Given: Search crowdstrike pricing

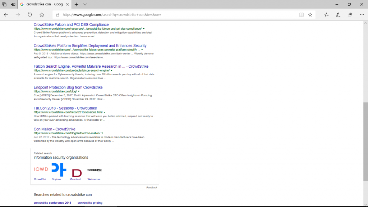Looking at the screenshot, I should (90, 203).
